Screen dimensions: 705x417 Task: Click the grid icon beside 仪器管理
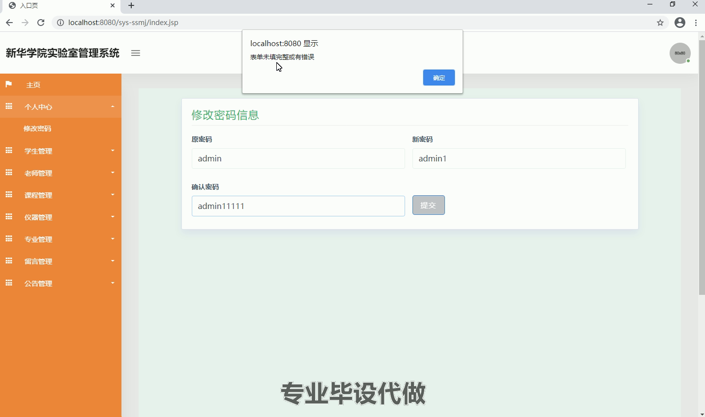click(x=8, y=217)
